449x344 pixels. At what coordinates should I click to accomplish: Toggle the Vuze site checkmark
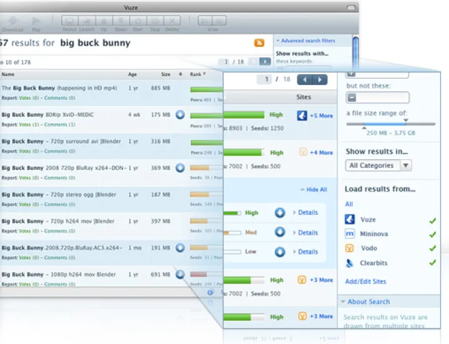tap(432, 220)
